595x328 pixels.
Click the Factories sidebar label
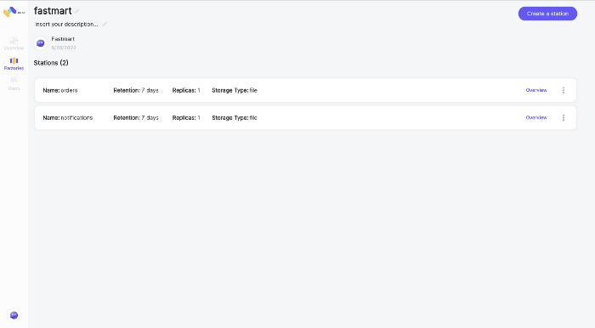[x=14, y=68]
